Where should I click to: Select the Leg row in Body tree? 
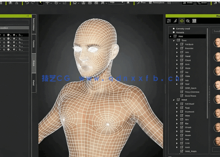187,80
